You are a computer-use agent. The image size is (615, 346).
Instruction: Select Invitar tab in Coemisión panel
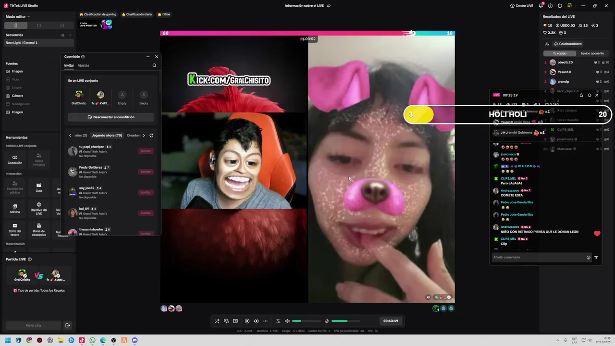(x=69, y=65)
